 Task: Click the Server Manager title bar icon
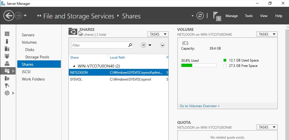tap(3, 3)
